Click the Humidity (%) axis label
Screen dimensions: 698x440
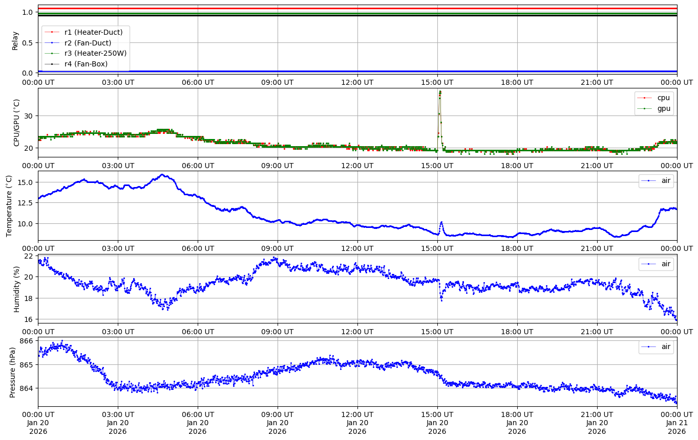point(16,289)
